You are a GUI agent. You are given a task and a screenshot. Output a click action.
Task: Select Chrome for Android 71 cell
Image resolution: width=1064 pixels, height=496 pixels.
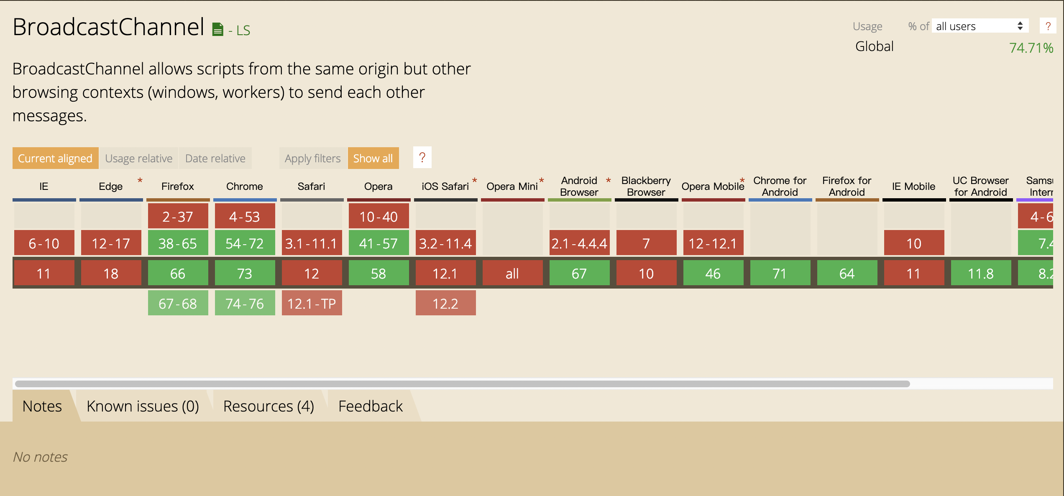[780, 273]
